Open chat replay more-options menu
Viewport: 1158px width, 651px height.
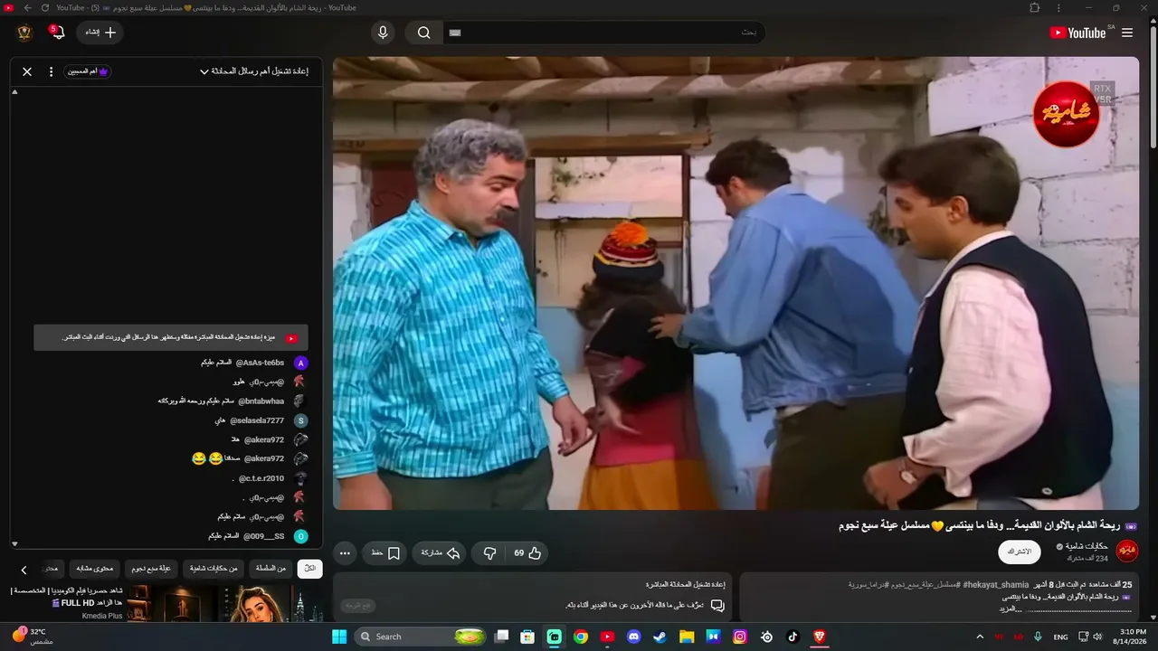(51, 71)
